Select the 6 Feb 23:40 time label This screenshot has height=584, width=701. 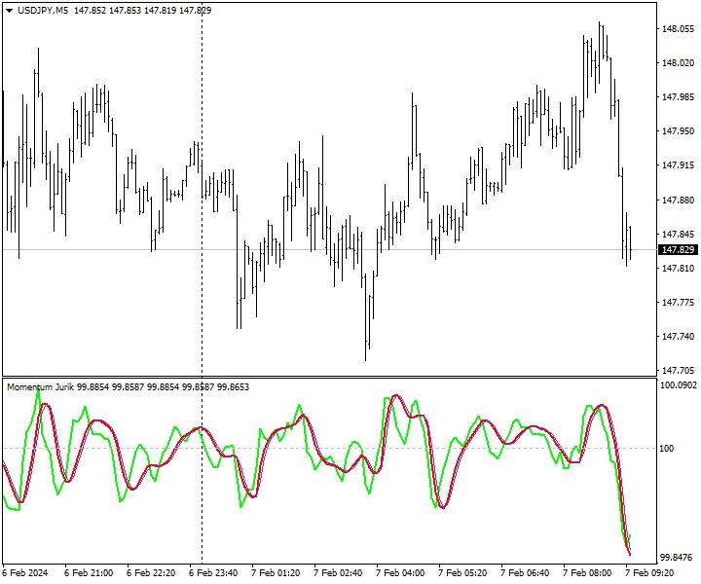point(212,573)
